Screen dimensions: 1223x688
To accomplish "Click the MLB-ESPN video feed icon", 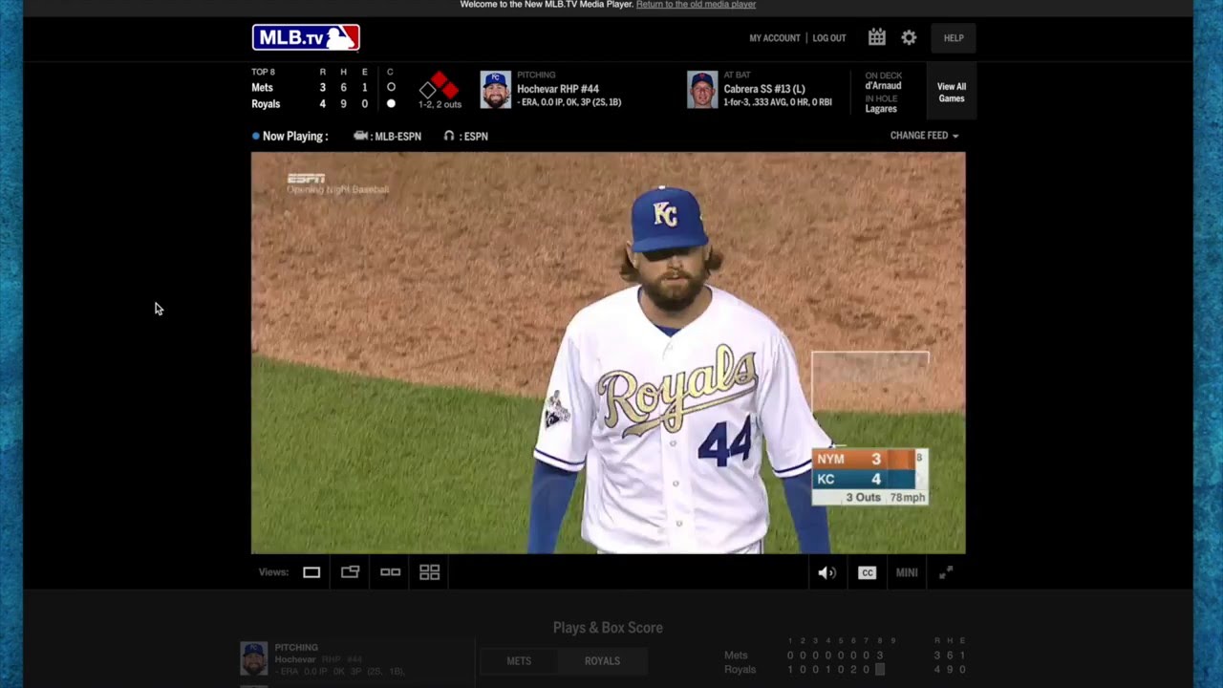I will point(361,136).
